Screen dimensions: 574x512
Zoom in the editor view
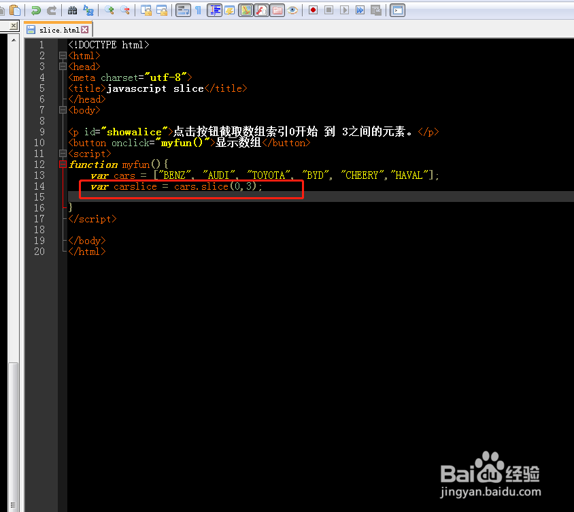(109, 10)
